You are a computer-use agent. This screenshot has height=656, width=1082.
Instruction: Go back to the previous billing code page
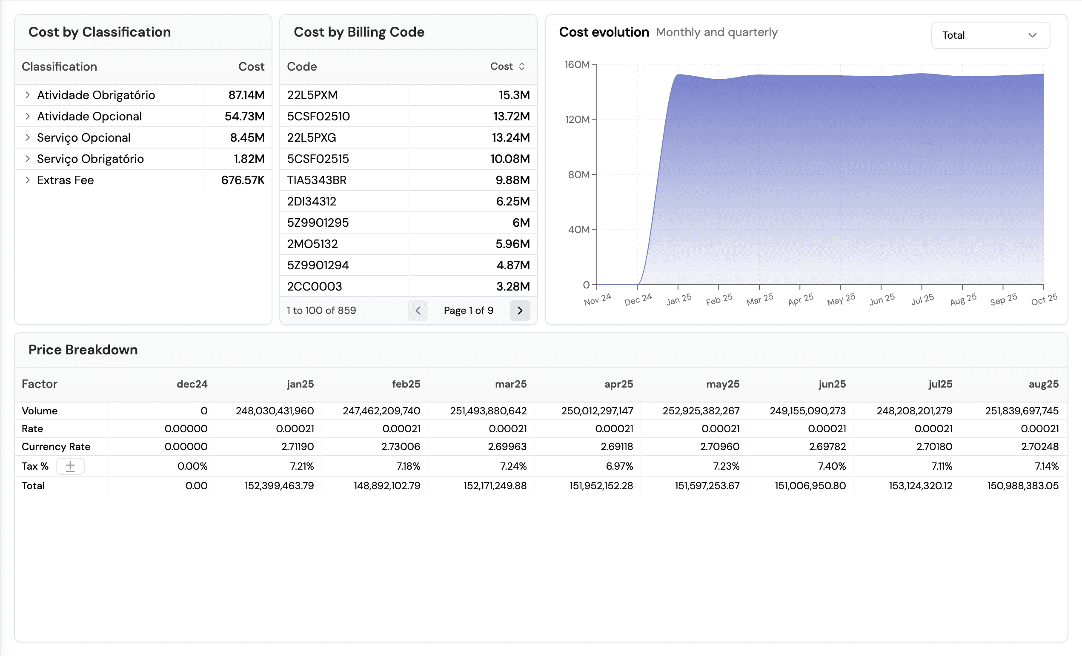418,310
